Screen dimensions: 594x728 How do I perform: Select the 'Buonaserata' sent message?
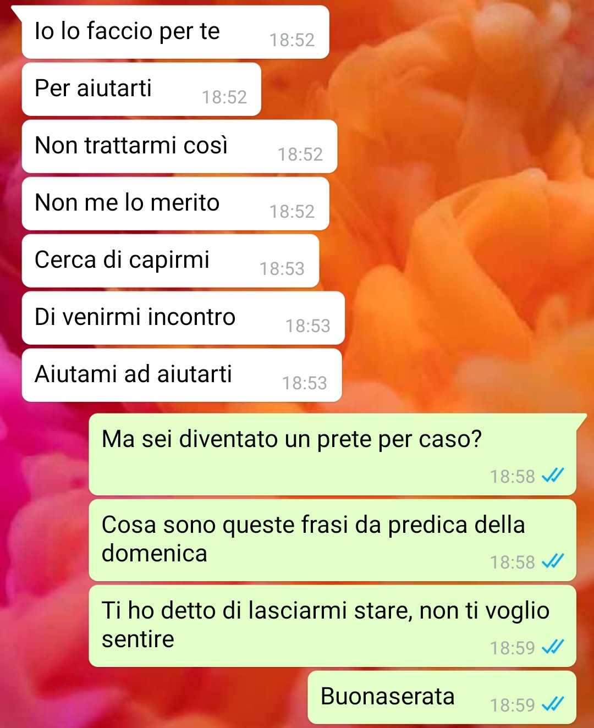pyautogui.click(x=442, y=697)
